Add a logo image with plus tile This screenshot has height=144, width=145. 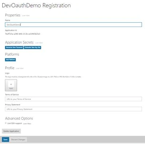click(x=11, y=85)
